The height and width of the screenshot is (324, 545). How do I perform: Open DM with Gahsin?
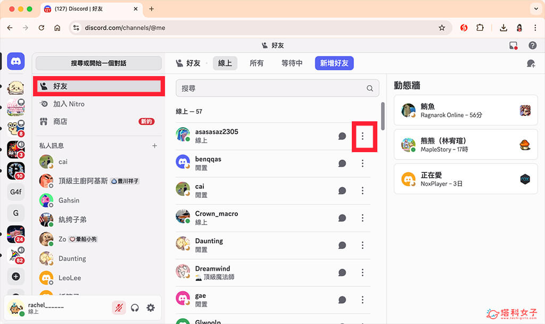click(98, 201)
